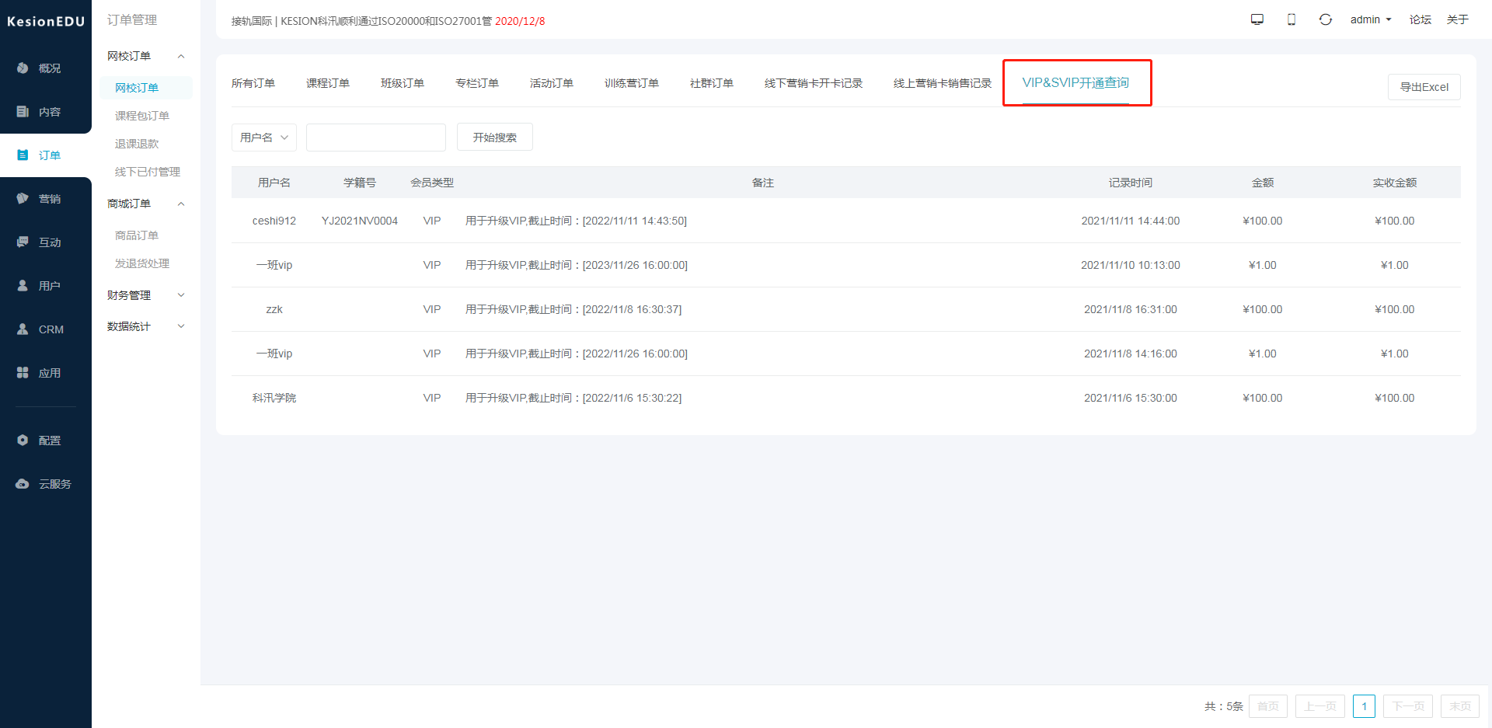Screen dimensions: 1492x728
Task: Click the 首页 pagination button
Action: tap(1268, 706)
